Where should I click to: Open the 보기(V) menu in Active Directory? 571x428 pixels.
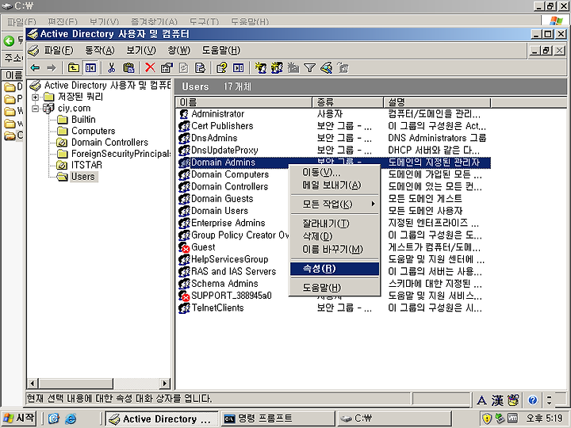(141, 50)
